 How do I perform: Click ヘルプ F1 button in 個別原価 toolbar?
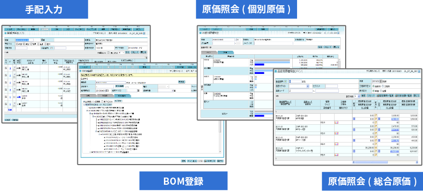tap(204, 29)
